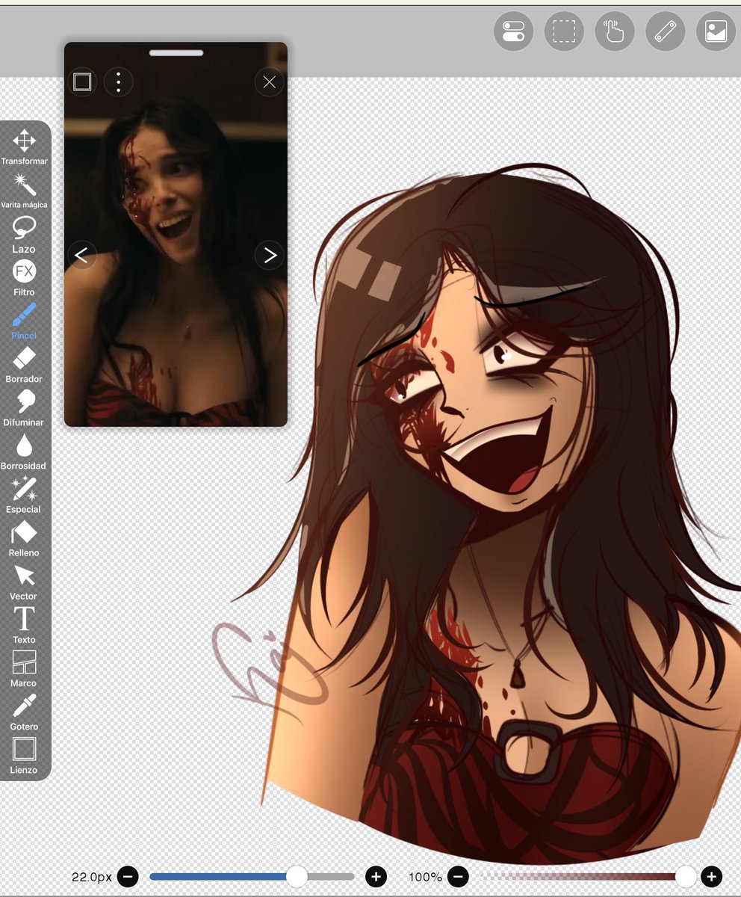Show the next reference image
This screenshot has height=897, width=741.
pyautogui.click(x=270, y=256)
